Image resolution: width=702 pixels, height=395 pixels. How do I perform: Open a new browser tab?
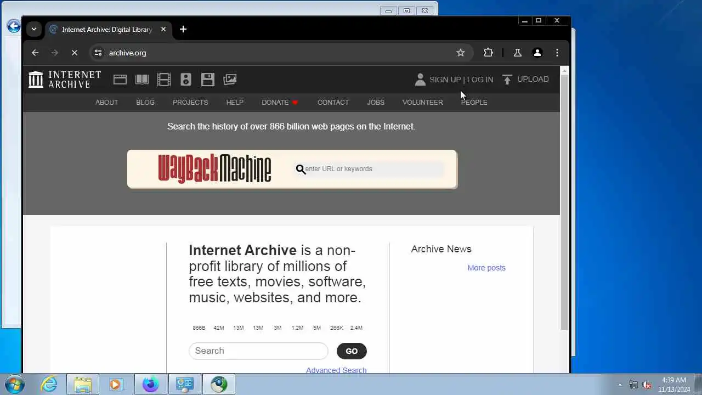coord(183,29)
